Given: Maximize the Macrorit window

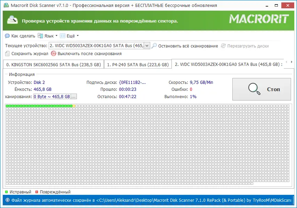Looking at the screenshot, I should click(276, 5).
